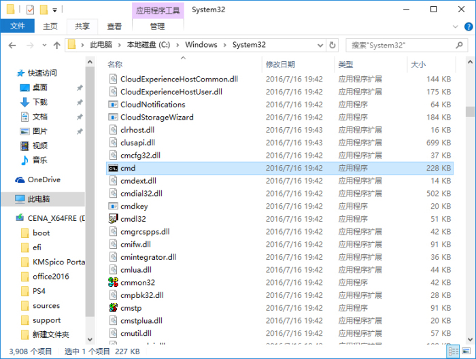Image resolution: width=476 pixels, height=359 pixels.
Task: Open address bar history dropdown
Action: coord(320,46)
